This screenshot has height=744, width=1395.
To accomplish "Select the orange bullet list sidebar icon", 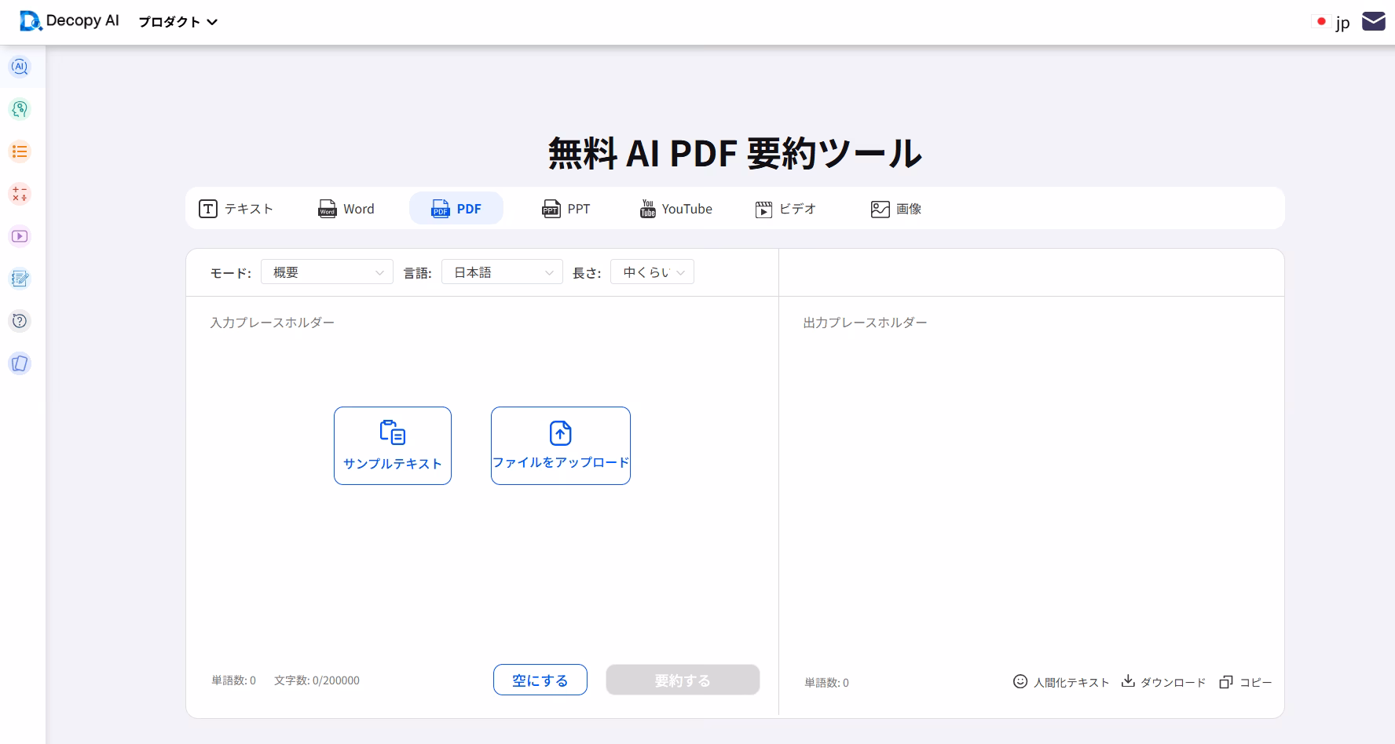I will point(20,151).
